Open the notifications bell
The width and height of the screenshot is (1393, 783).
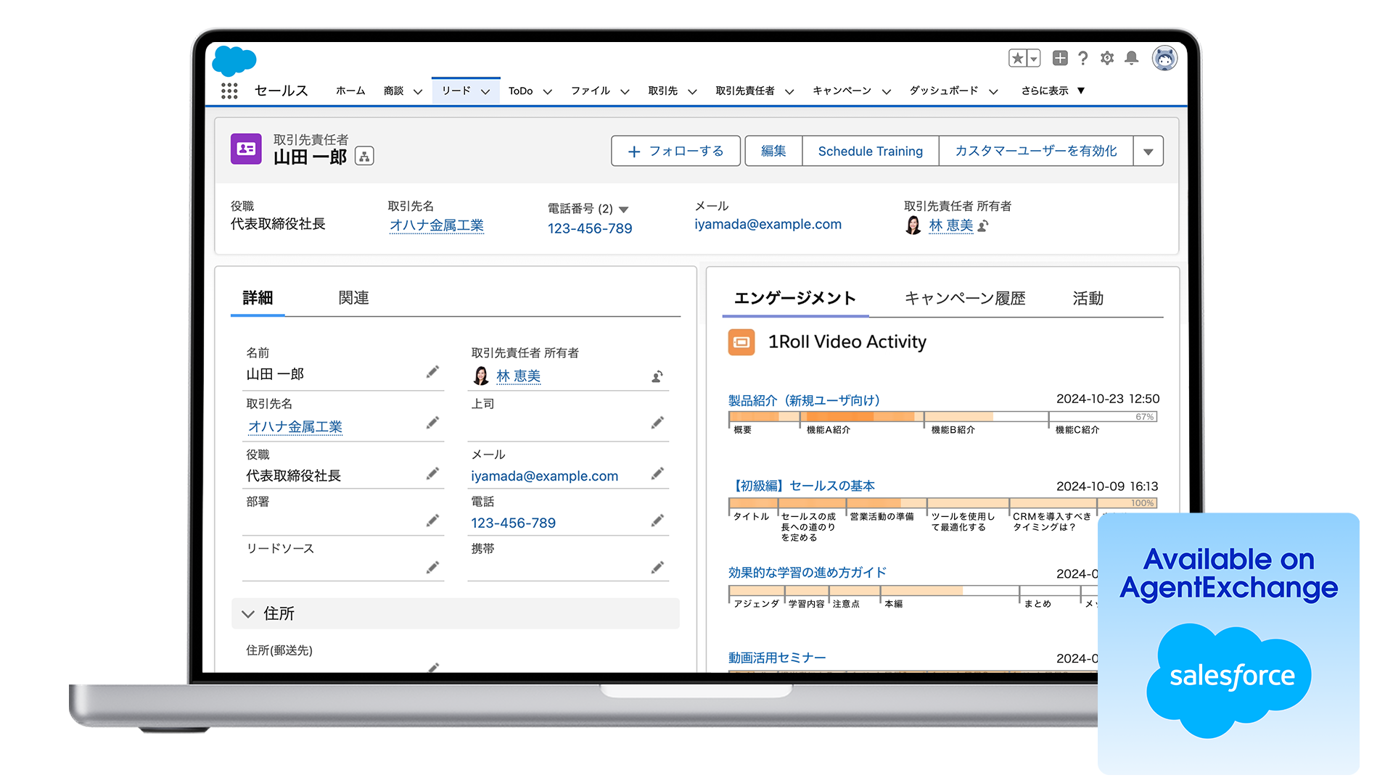point(1131,58)
